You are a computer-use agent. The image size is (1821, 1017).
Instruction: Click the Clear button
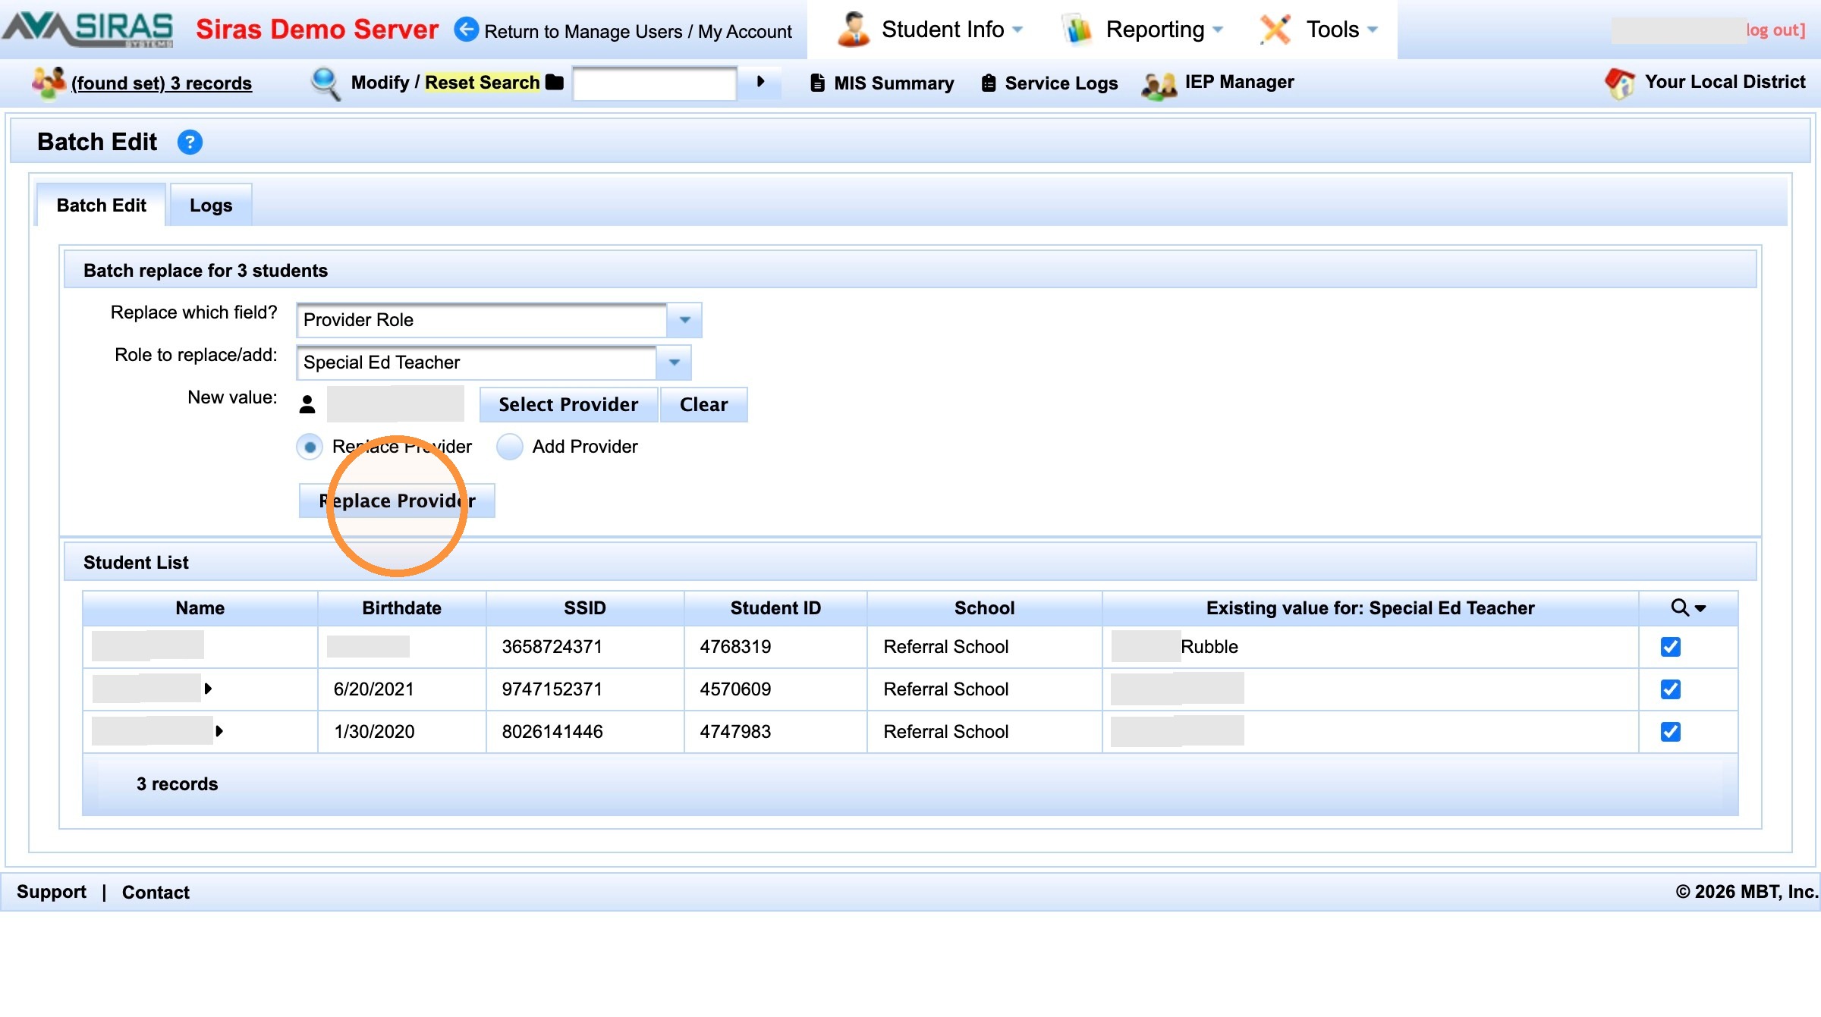point(703,405)
